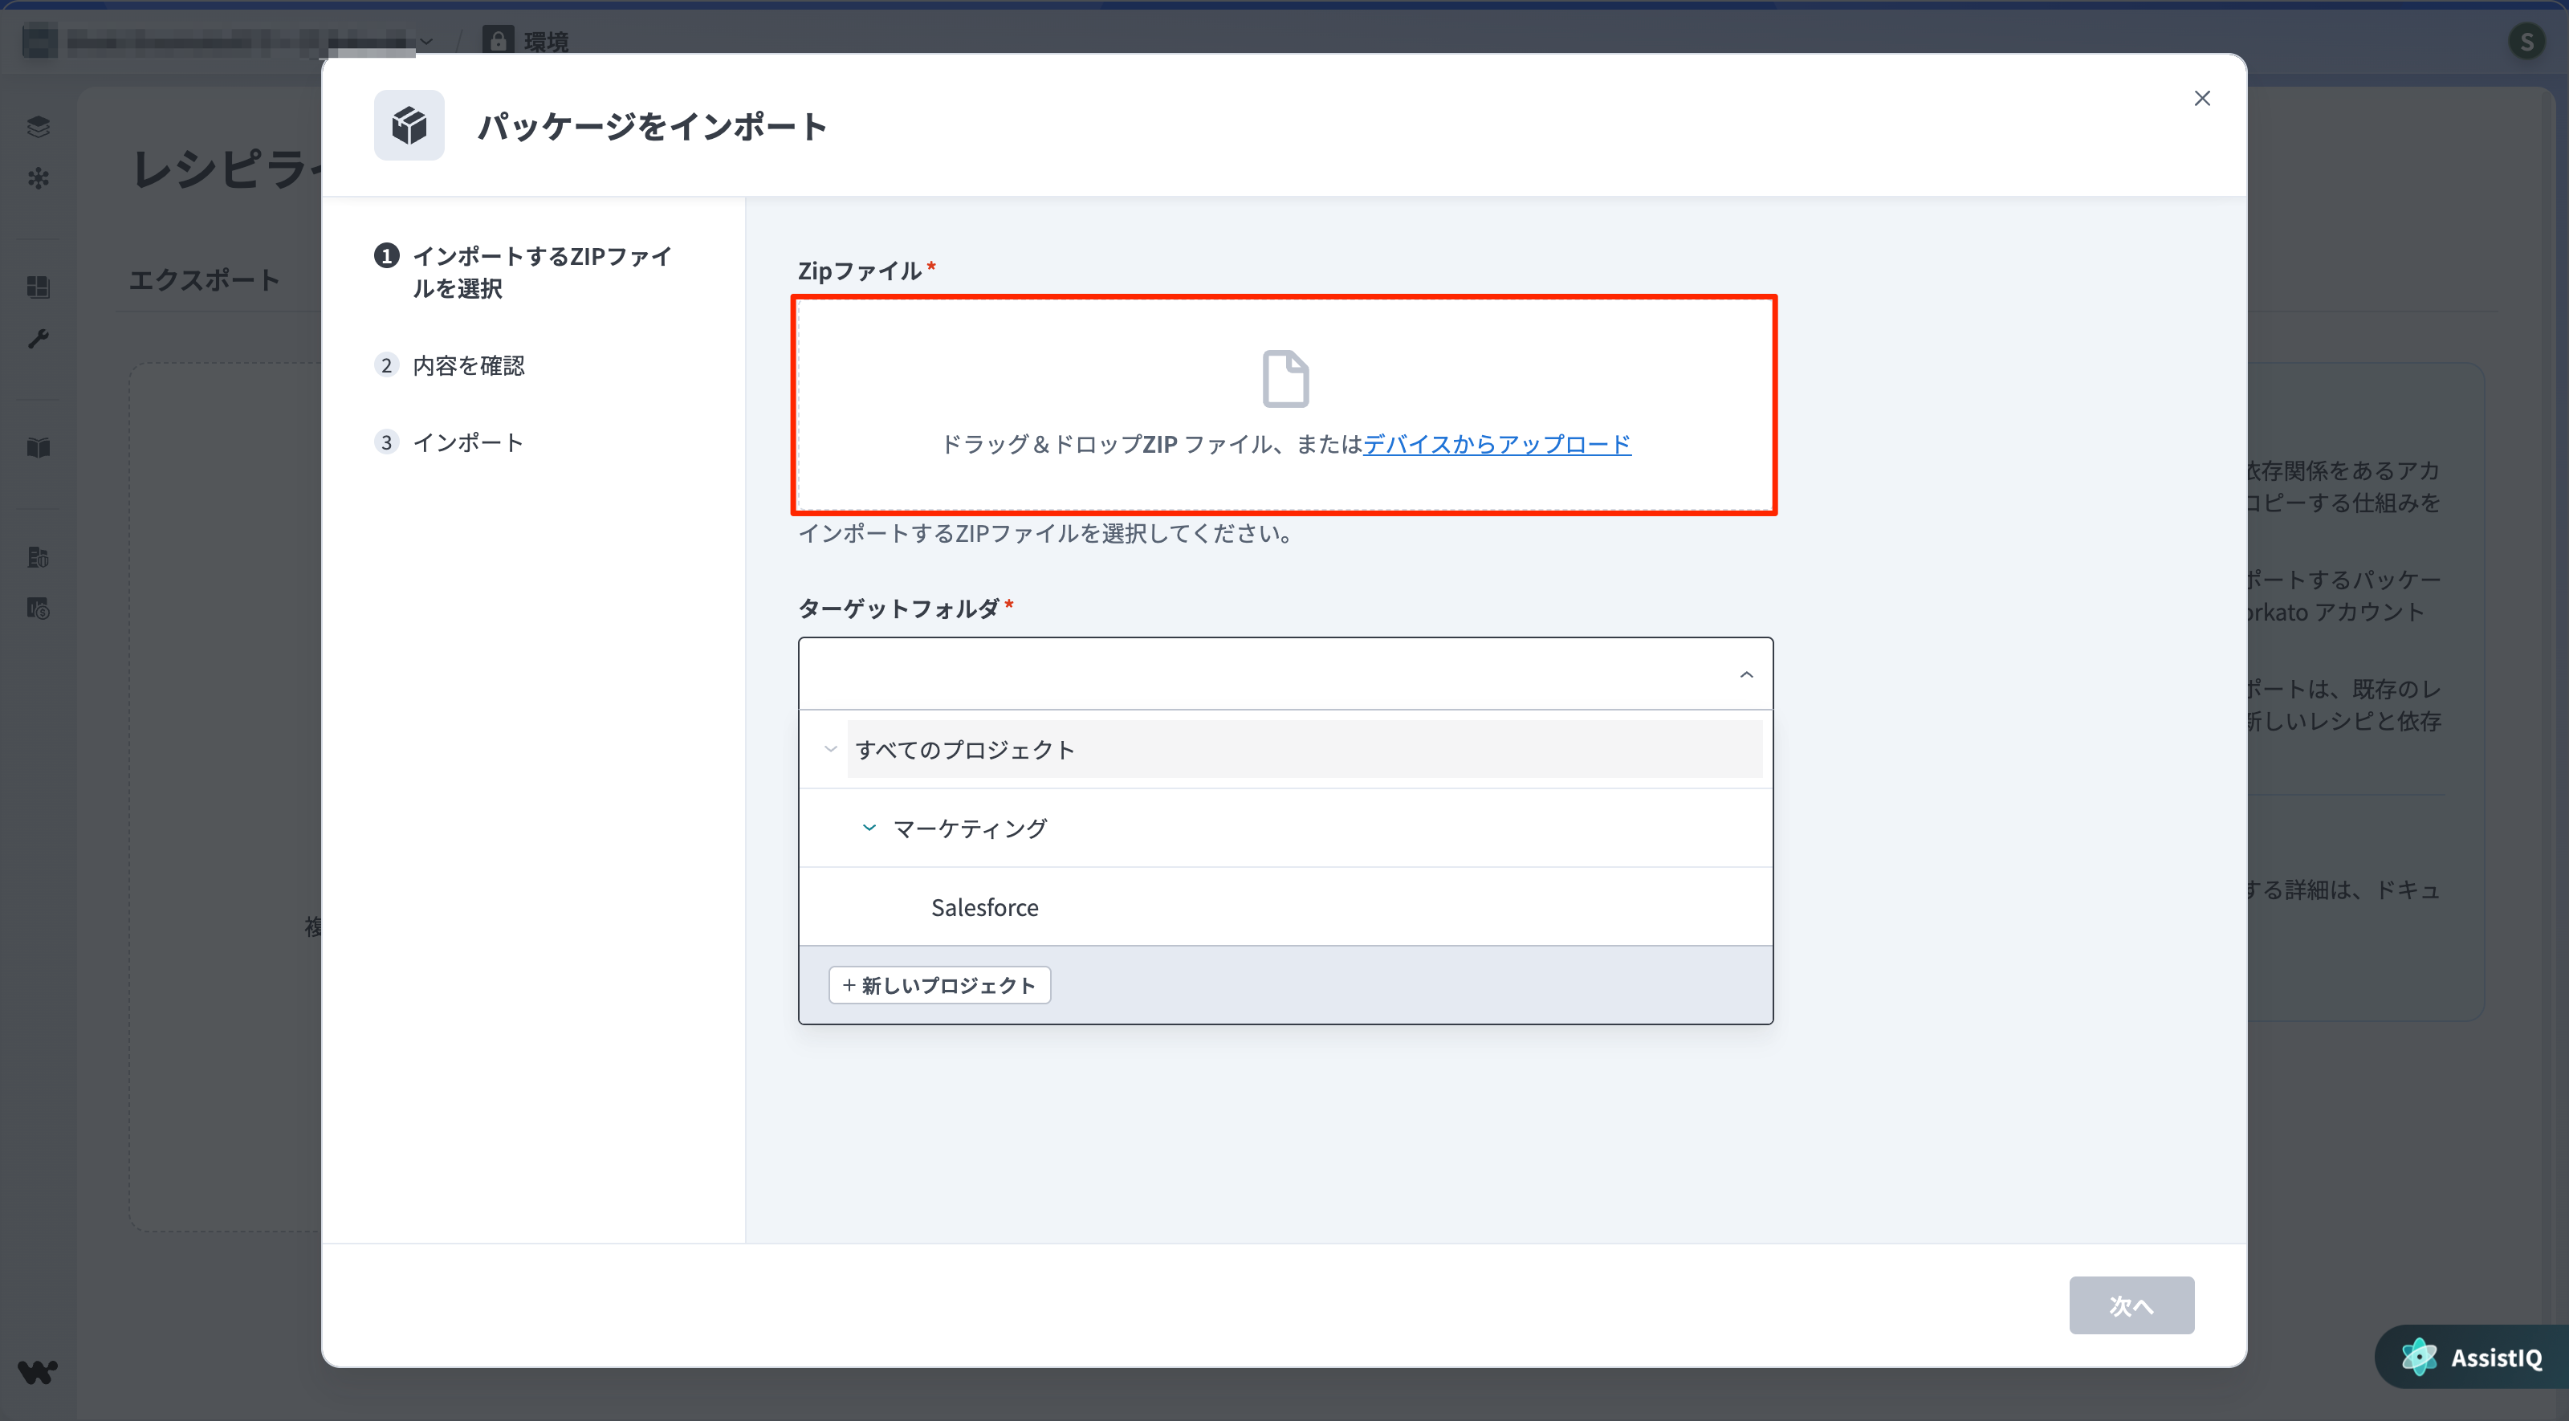
Task: Click the file icon in the ZIP drop zone
Action: (x=1285, y=379)
